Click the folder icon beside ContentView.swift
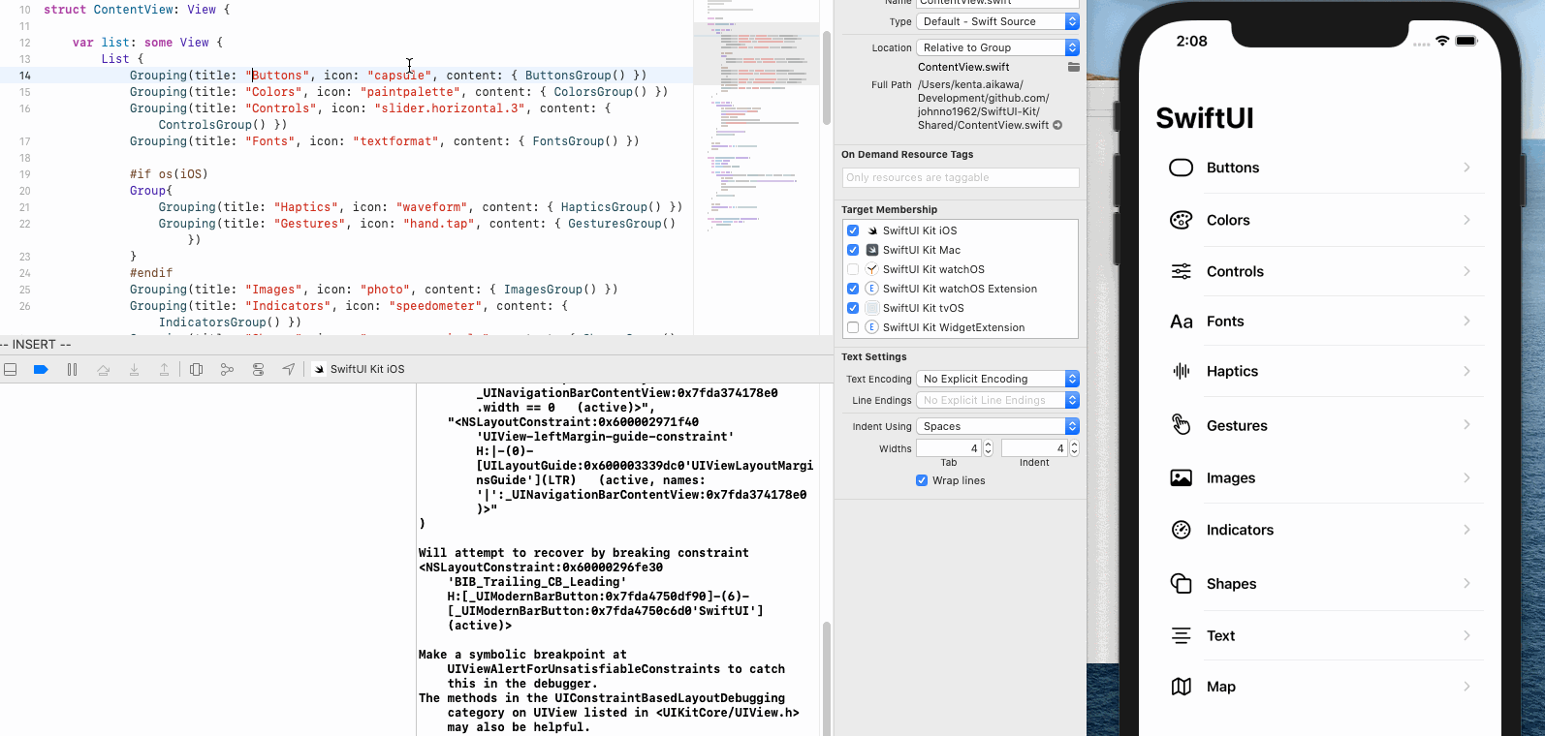The width and height of the screenshot is (1545, 736). (x=1073, y=67)
